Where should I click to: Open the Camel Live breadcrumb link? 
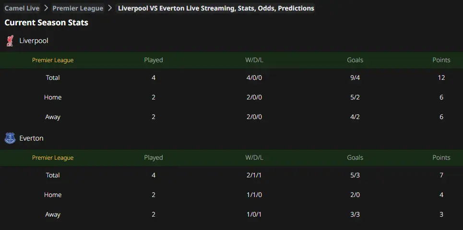pyautogui.click(x=22, y=8)
